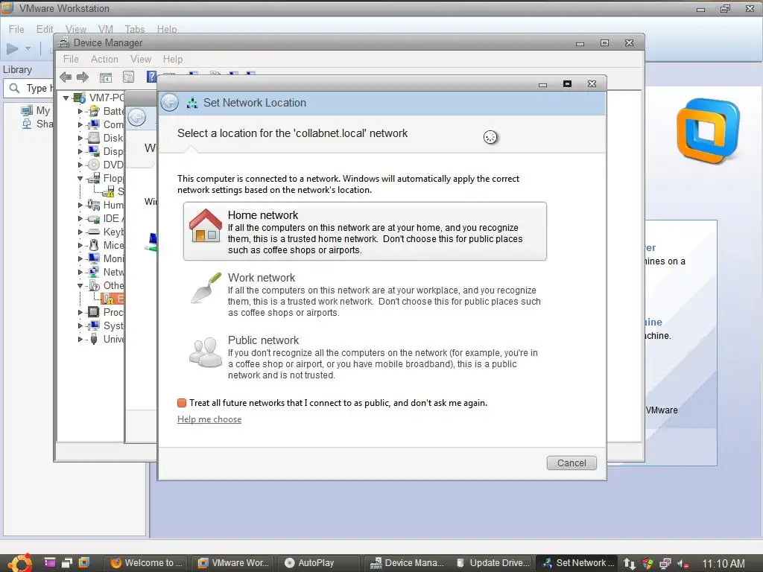This screenshot has width=763, height=572.
Task: Open the Device Manager View menu
Action: click(x=141, y=59)
